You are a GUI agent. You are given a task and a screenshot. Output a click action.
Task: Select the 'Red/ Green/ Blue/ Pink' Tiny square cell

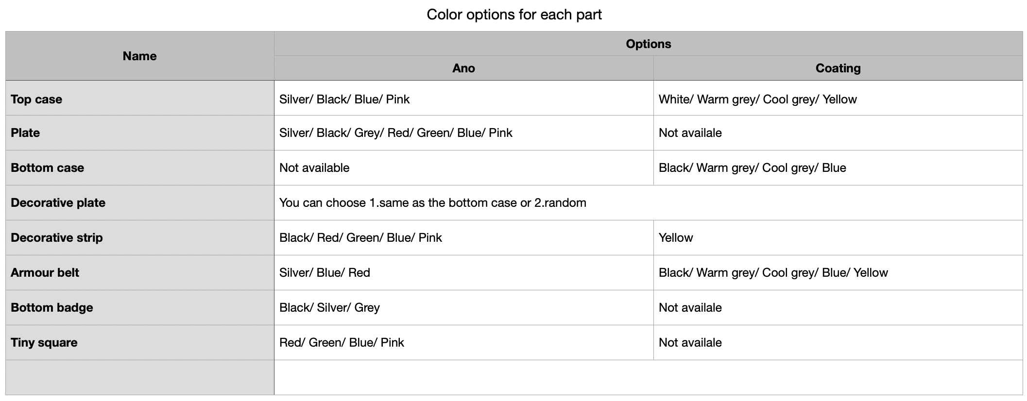click(x=342, y=343)
